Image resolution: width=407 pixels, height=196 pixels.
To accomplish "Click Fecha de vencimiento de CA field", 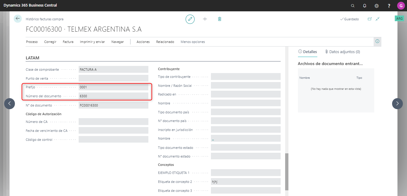I will (114, 131).
